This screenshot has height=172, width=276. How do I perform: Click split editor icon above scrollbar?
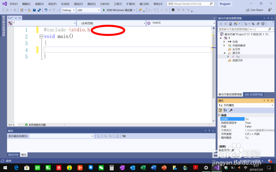[214, 28]
